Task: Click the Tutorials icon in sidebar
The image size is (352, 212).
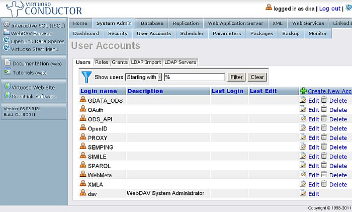Action: tap(8, 71)
